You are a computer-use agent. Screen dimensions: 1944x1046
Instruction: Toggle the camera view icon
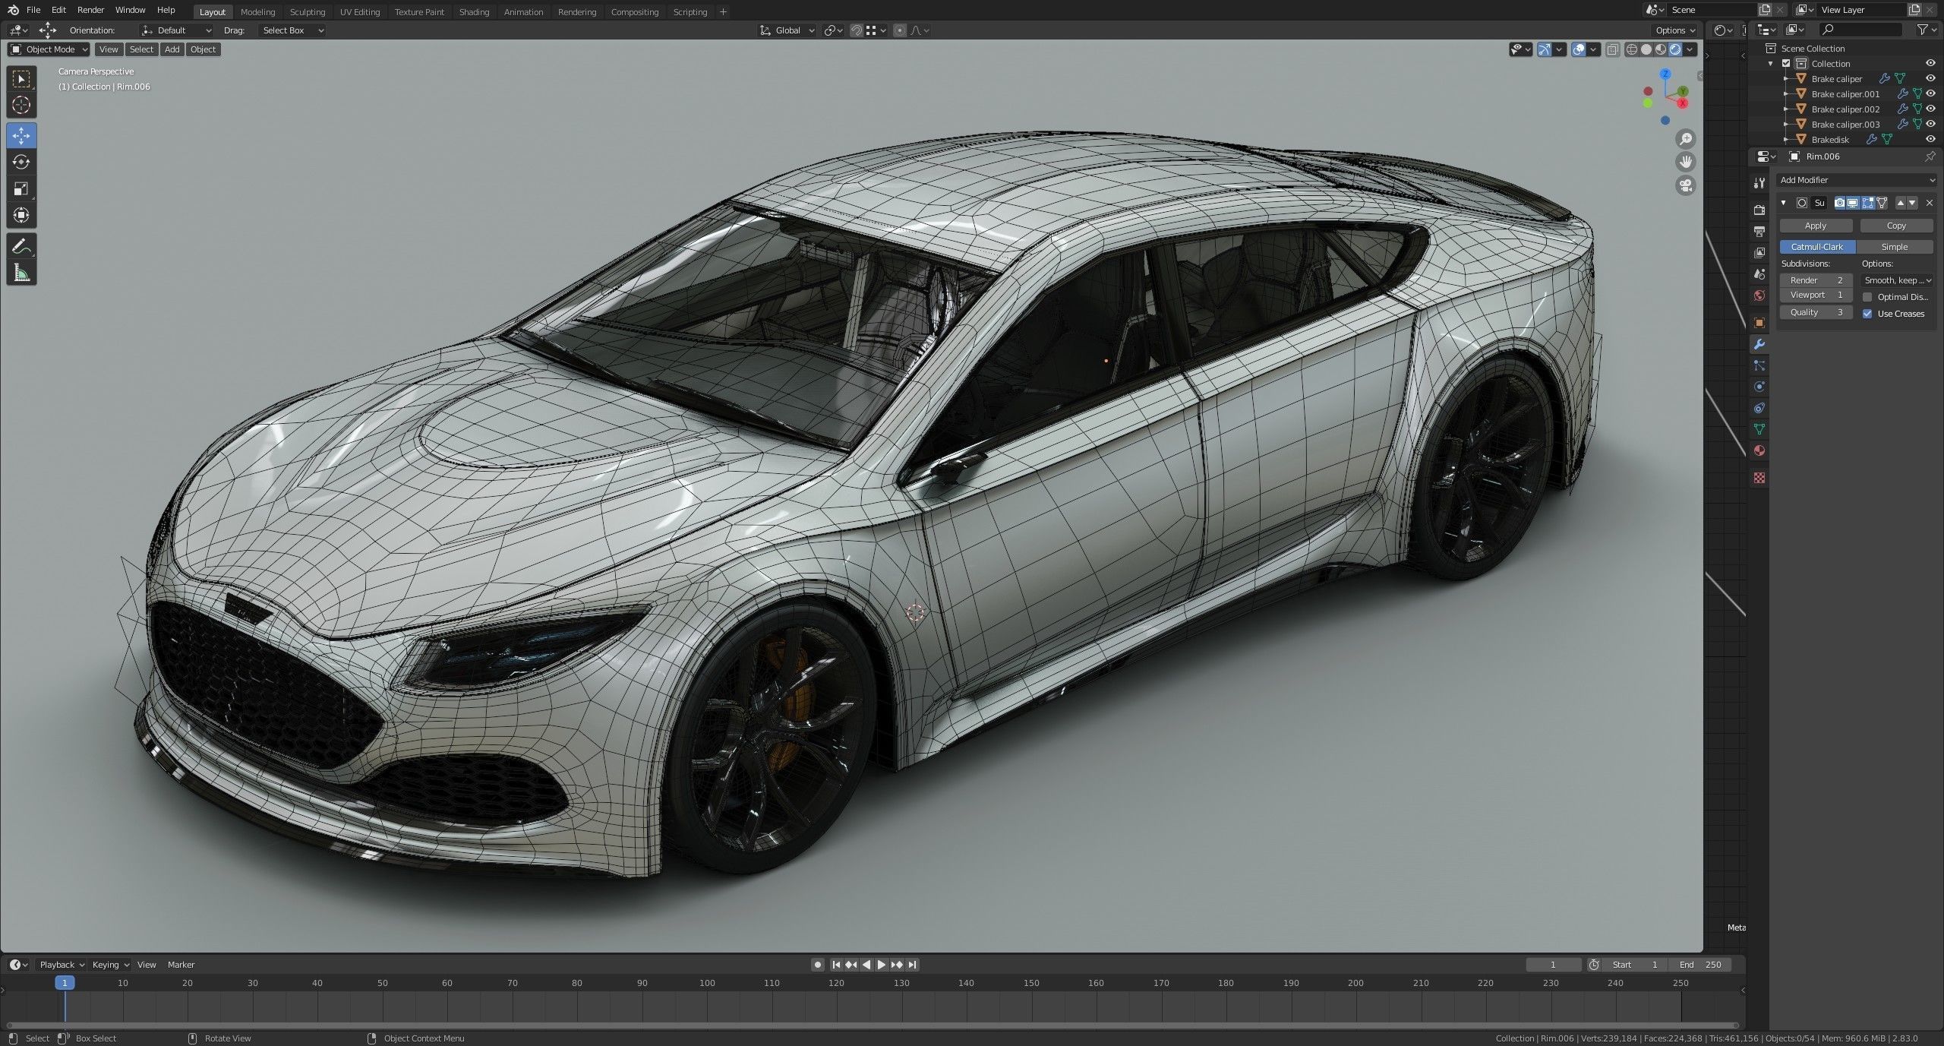point(1686,185)
